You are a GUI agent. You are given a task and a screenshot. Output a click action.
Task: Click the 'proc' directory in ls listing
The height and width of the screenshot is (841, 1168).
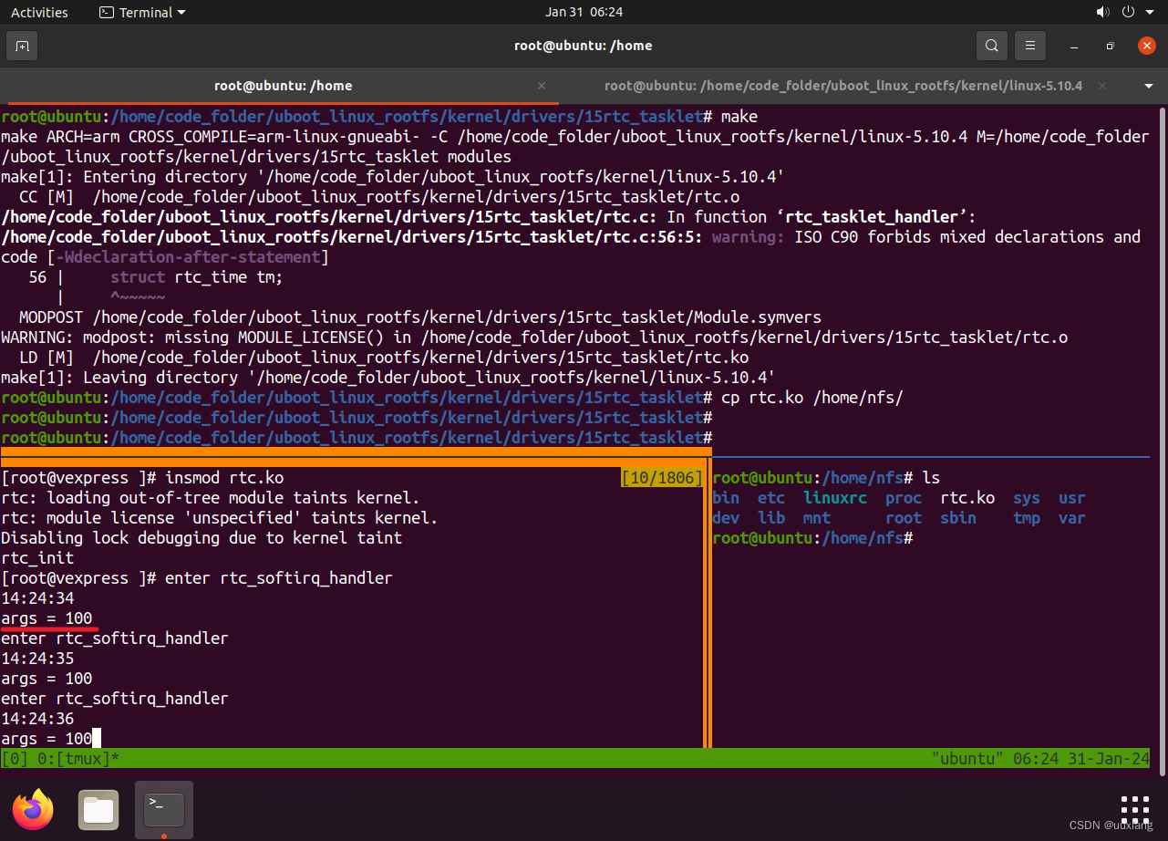(904, 498)
